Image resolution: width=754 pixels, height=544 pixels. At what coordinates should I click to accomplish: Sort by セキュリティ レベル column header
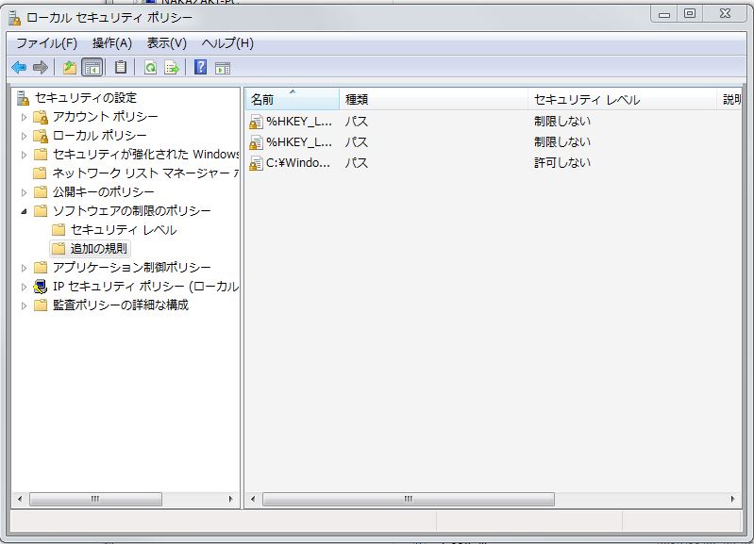621,99
